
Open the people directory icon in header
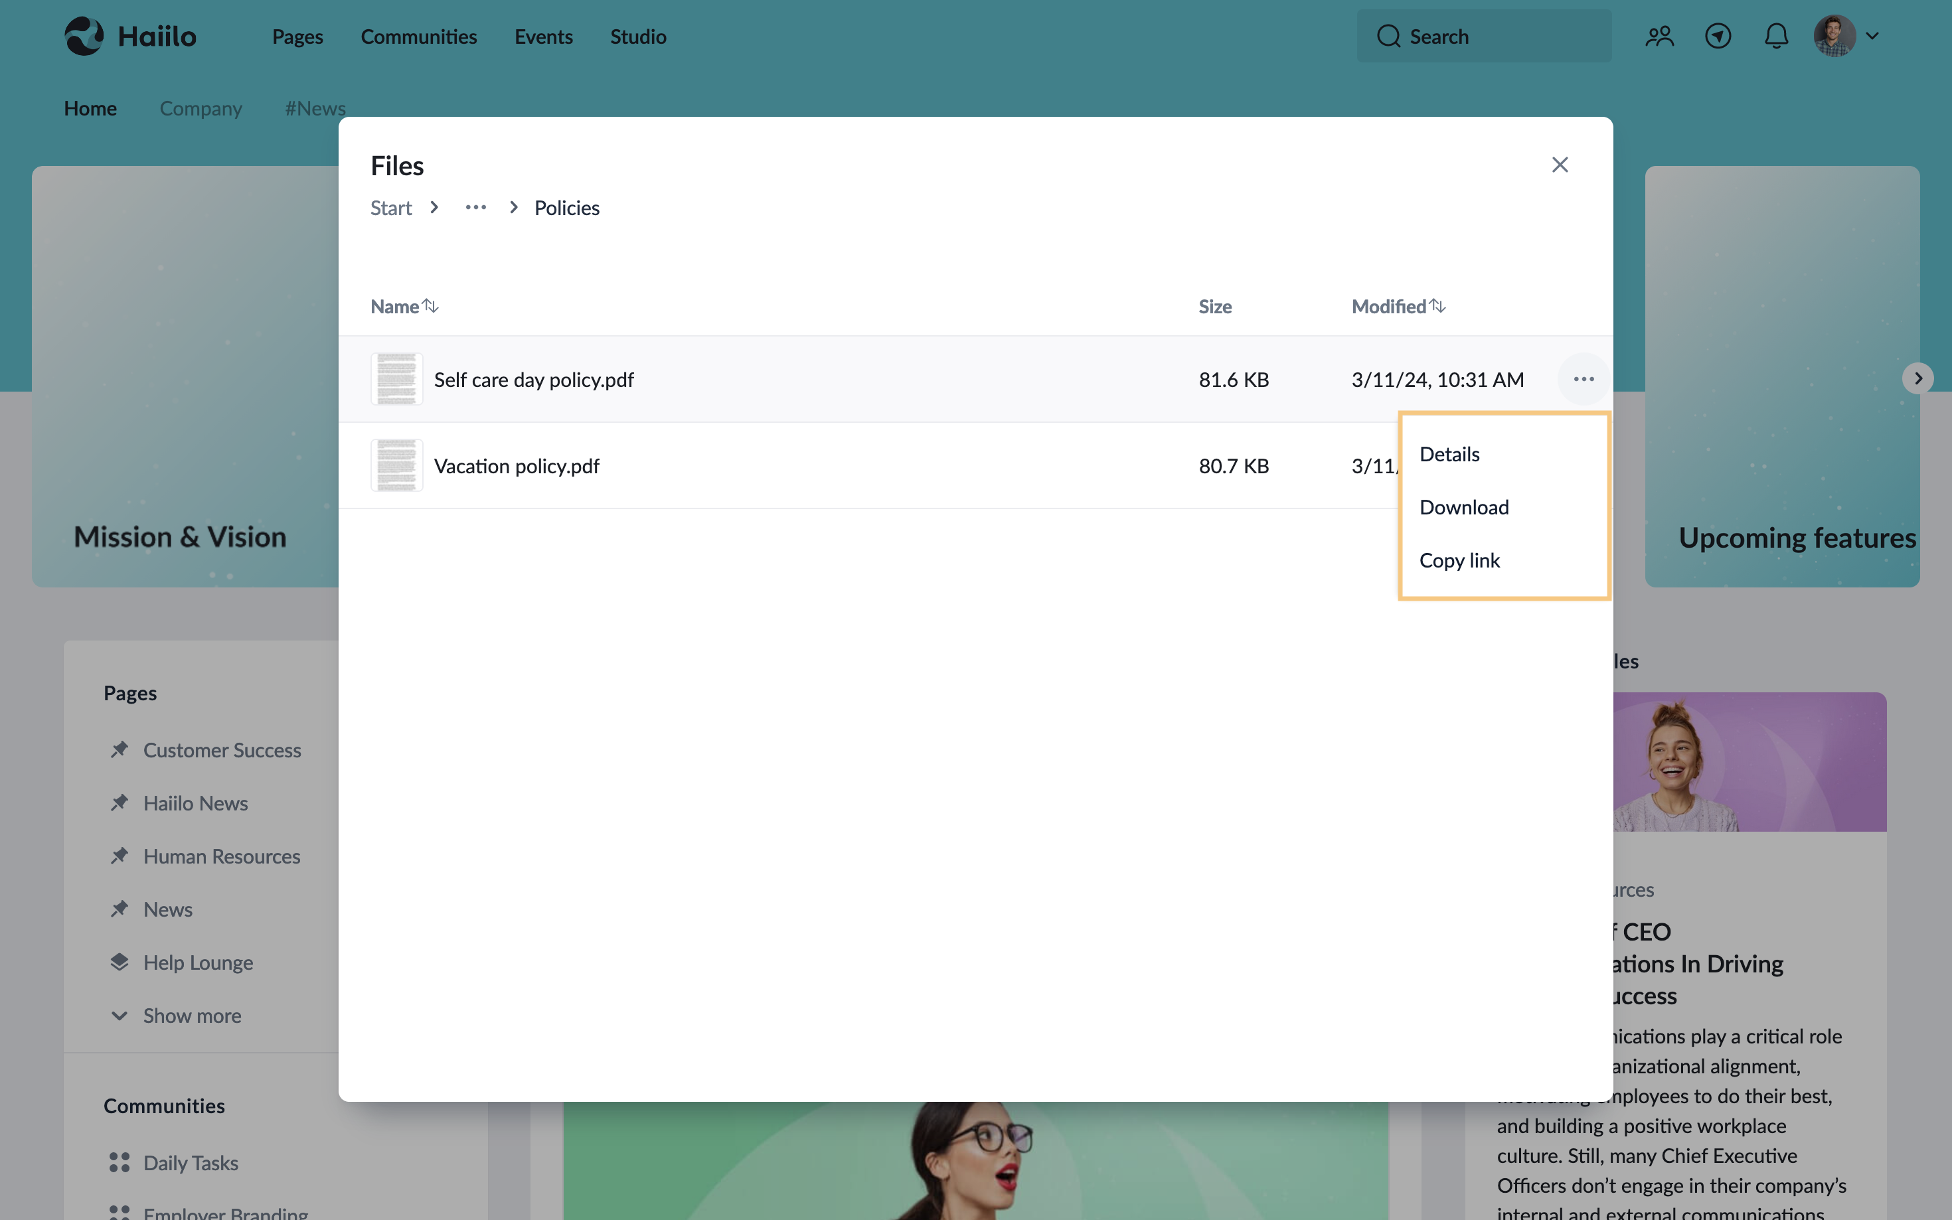click(1659, 37)
